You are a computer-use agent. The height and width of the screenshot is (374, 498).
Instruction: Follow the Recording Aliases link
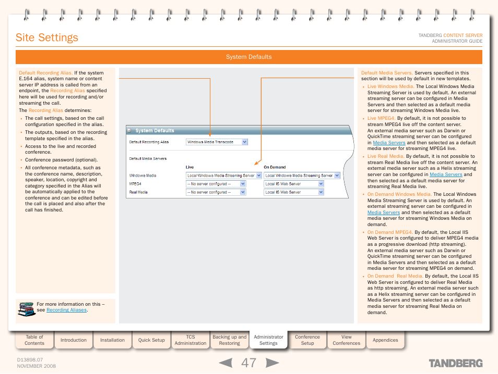click(x=66, y=310)
